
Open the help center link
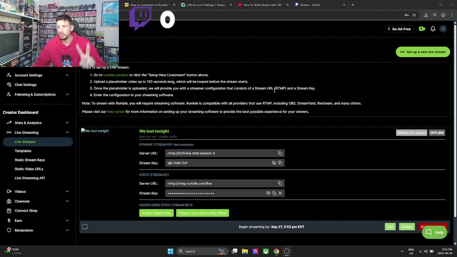tap(116, 112)
